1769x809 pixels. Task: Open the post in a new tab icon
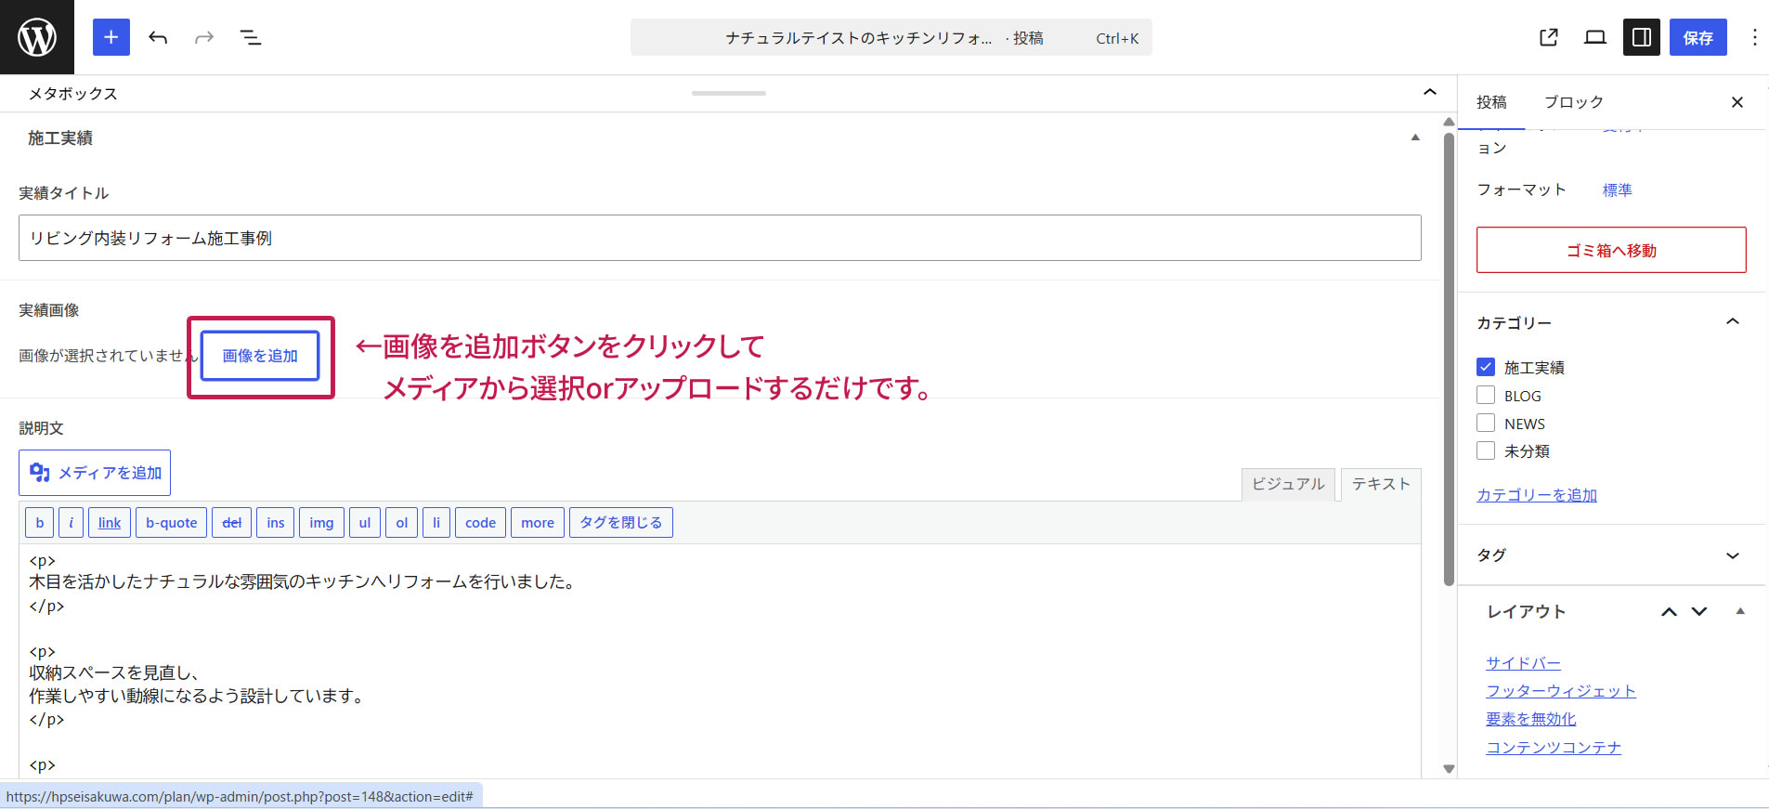click(1549, 37)
